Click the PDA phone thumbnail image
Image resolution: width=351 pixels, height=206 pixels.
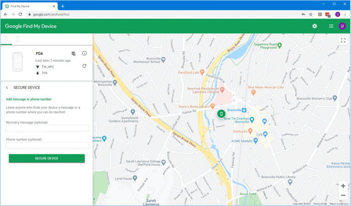point(17,62)
